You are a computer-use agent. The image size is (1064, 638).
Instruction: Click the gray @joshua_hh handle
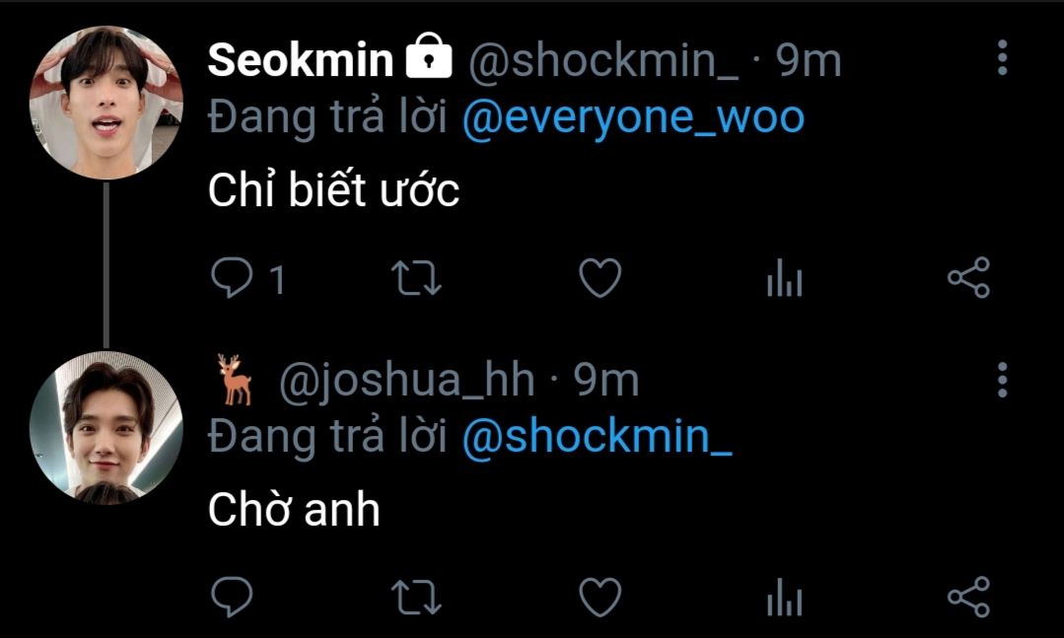click(406, 380)
